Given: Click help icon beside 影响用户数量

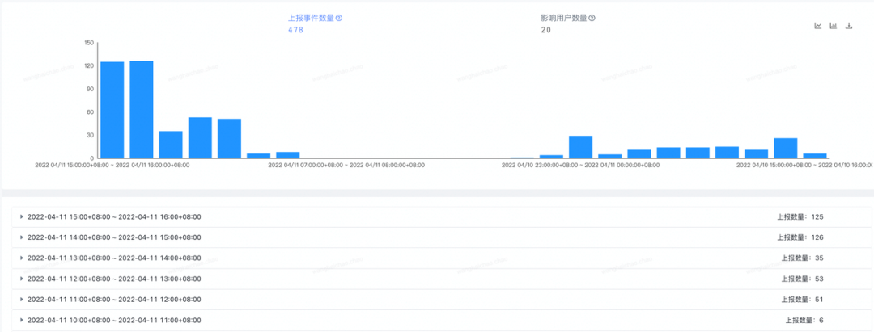Looking at the screenshot, I should 592,18.
